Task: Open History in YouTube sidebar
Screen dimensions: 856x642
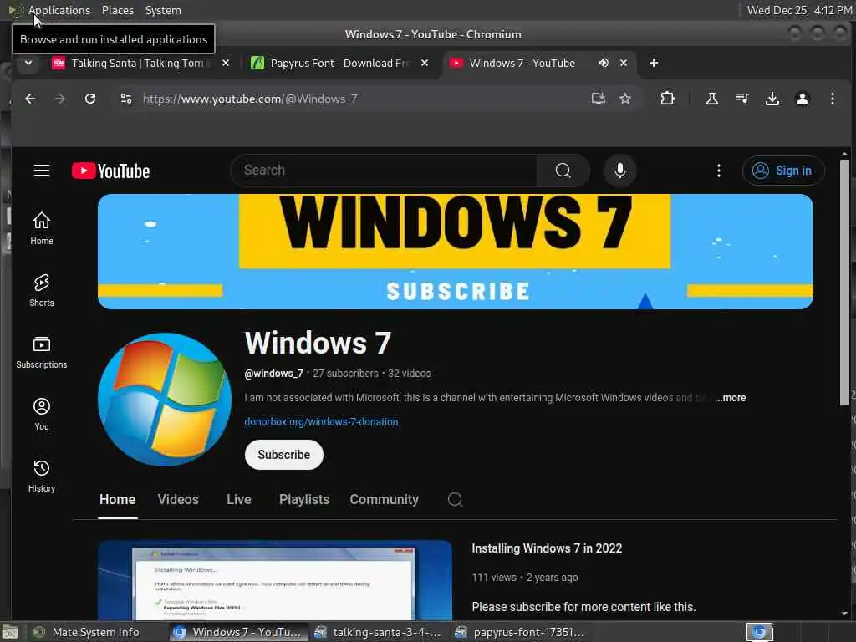Action: (42, 476)
